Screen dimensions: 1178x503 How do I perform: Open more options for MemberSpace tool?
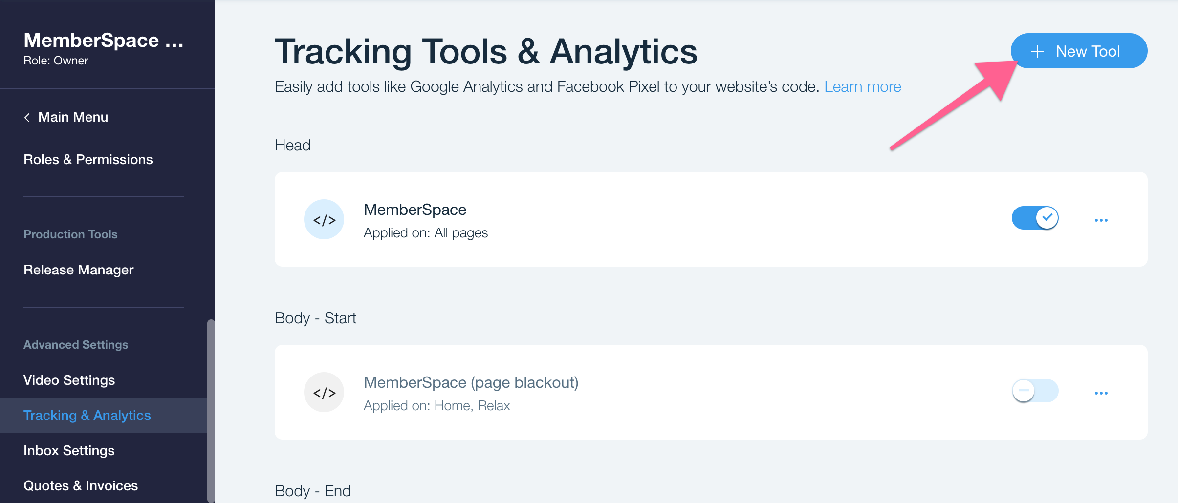(x=1101, y=220)
